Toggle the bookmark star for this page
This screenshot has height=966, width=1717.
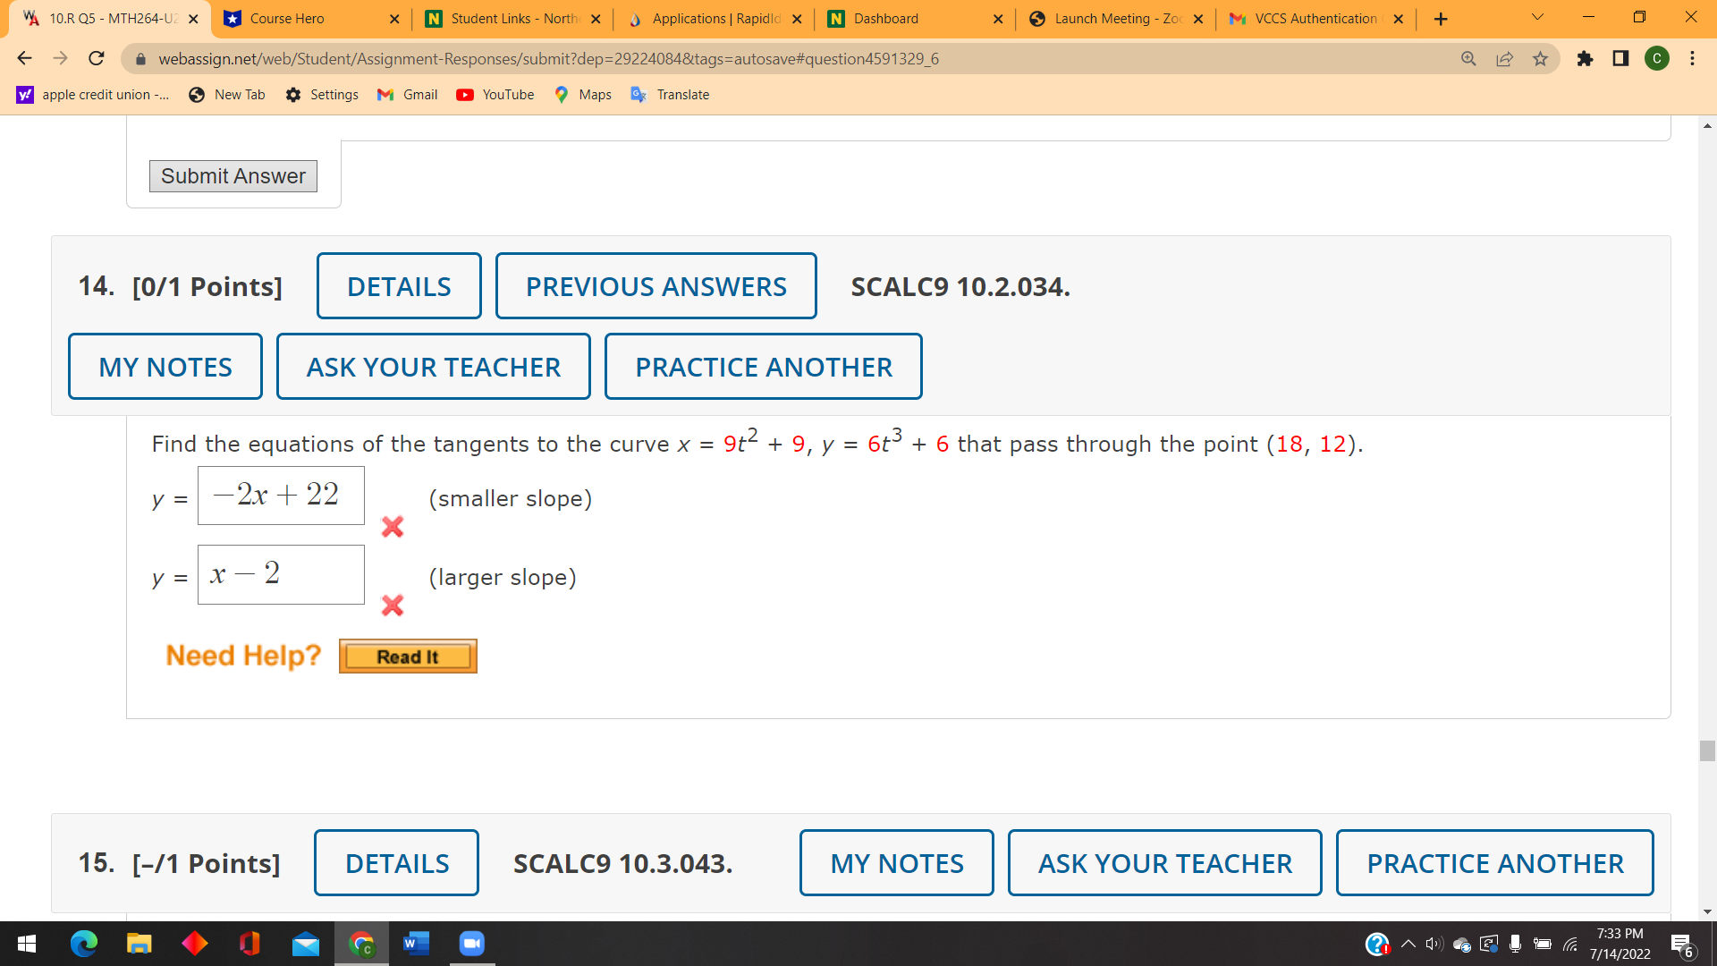coord(1541,58)
